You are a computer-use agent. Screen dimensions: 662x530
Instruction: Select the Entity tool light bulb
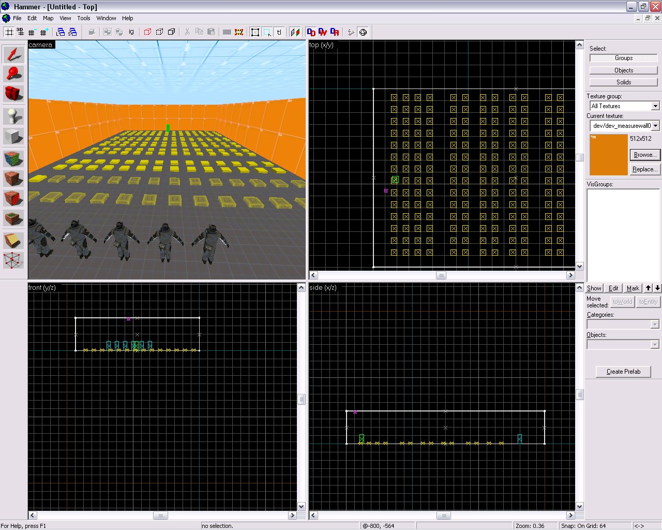[13, 116]
